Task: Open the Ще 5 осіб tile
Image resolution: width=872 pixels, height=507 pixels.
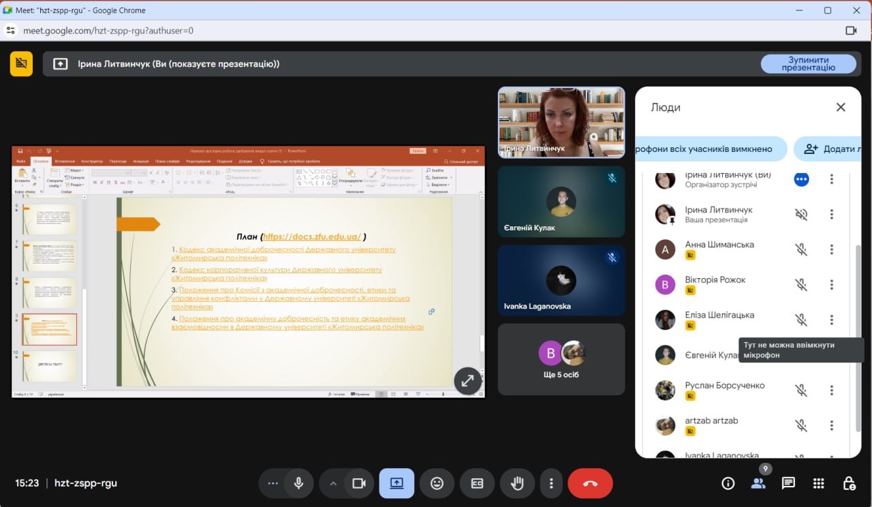Action: click(x=561, y=359)
